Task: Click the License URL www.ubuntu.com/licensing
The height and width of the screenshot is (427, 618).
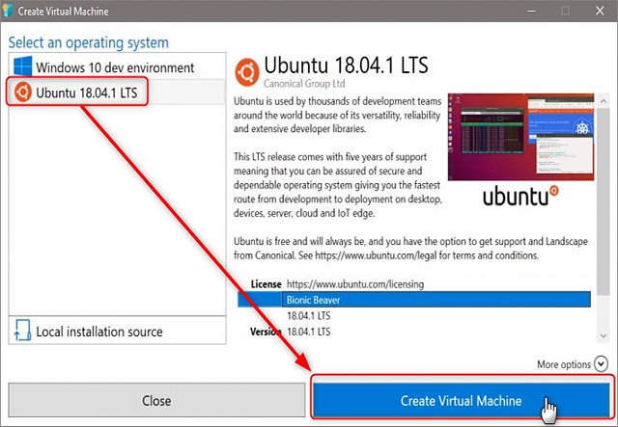Action: click(355, 284)
